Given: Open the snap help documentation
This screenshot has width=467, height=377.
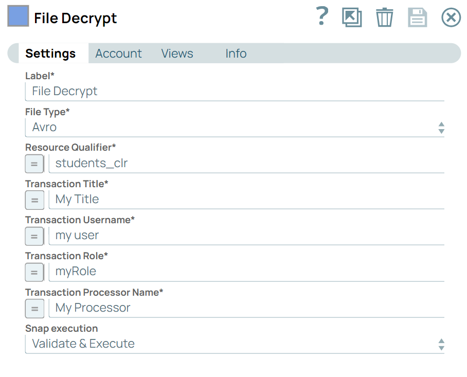Looking at the screenshot, I should (321, 17).
